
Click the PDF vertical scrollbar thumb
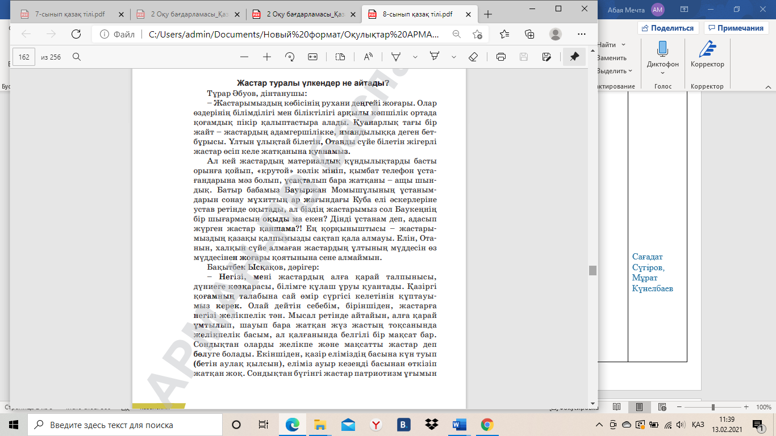pyautogui.click(x=593, y=270)
